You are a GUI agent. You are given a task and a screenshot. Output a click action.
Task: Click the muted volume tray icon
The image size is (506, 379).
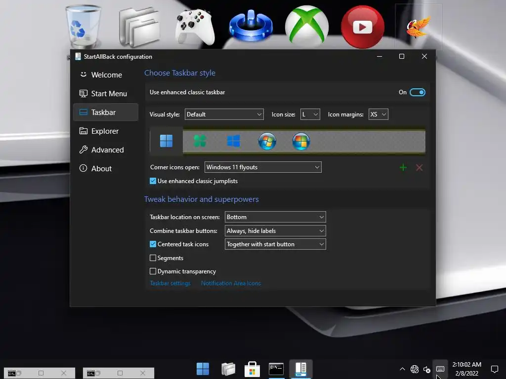click(x=427, y=369)
